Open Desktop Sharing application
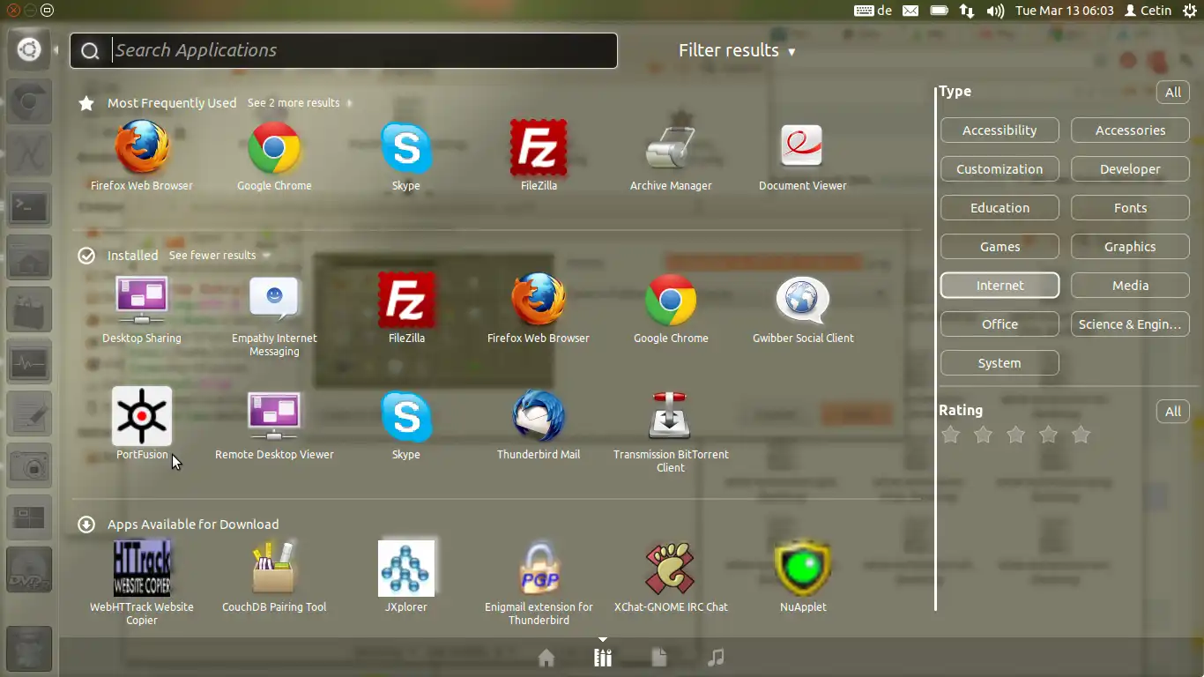This screenshot has width=1204, height=677. pyautogui.click(x=142, y=308)
